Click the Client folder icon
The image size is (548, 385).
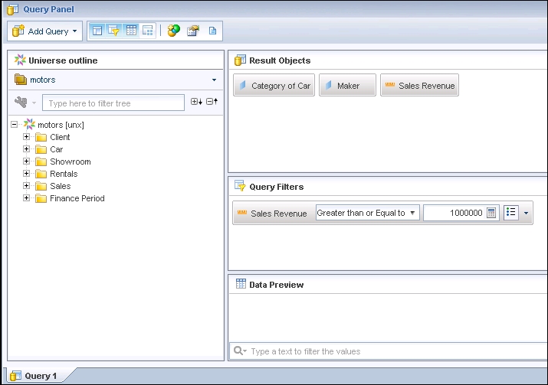click(x=41, y=137)
